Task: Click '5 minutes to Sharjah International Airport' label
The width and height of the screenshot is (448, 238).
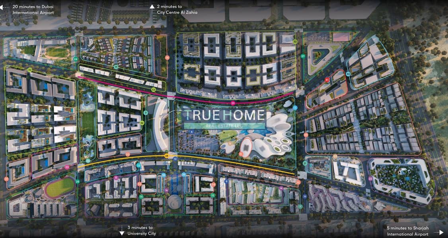Action: click(408, 231)
